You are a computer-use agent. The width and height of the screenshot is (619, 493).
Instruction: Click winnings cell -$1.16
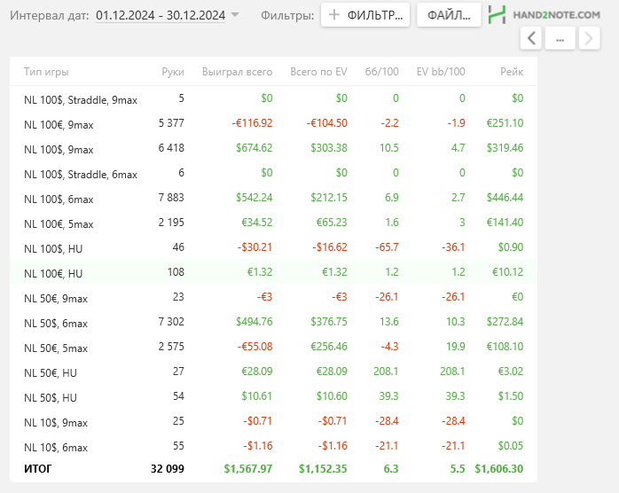[x=258, y=446]
